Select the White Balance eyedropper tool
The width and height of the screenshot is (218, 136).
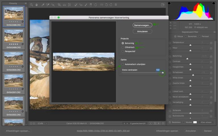click(43, 5)
